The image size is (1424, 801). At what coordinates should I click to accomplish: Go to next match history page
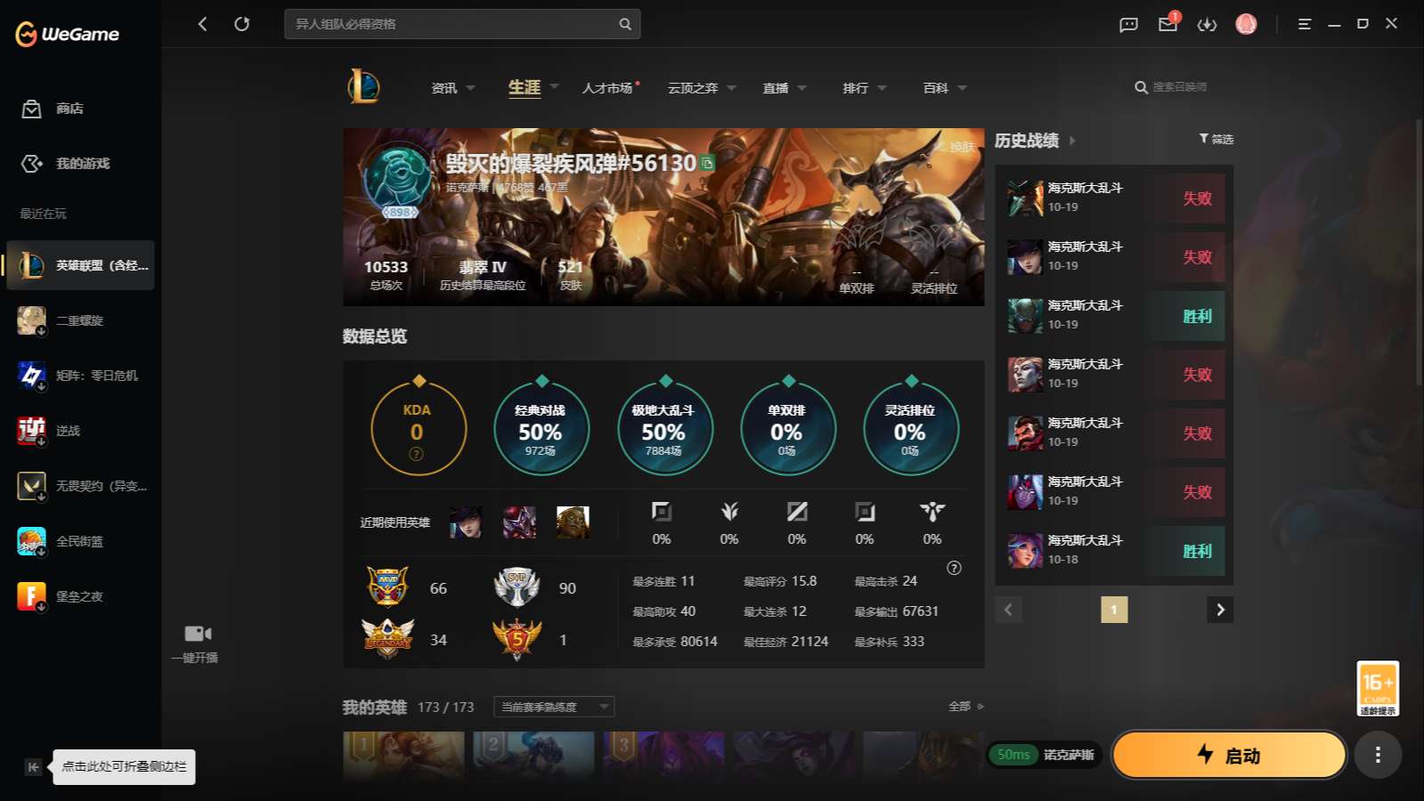coord(1220,610)
